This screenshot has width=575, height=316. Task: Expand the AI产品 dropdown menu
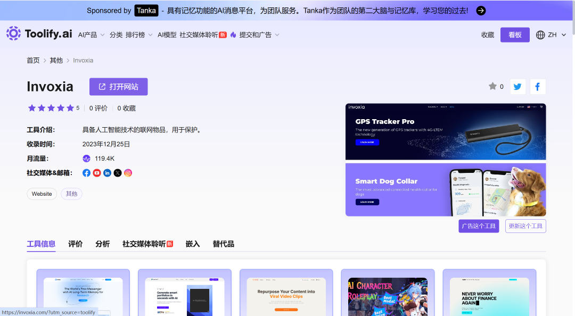pos(92,35)
